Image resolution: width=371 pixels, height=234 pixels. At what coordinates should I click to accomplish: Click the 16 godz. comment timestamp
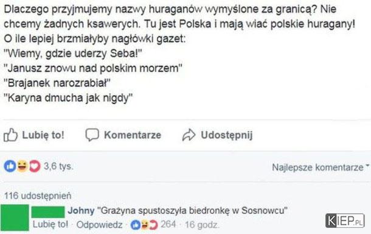click(x=202, y=225)
